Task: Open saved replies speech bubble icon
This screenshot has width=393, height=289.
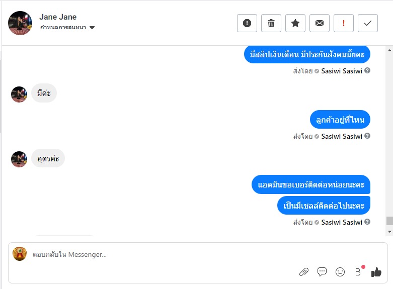Action: coord(322,272)
